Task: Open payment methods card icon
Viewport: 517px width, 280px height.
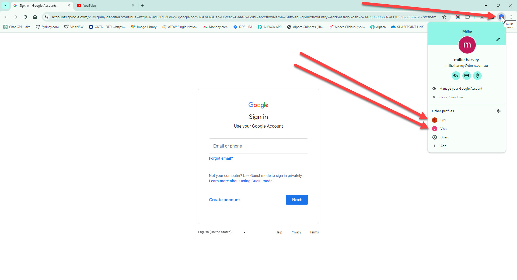Action: (x=467, y=76)
